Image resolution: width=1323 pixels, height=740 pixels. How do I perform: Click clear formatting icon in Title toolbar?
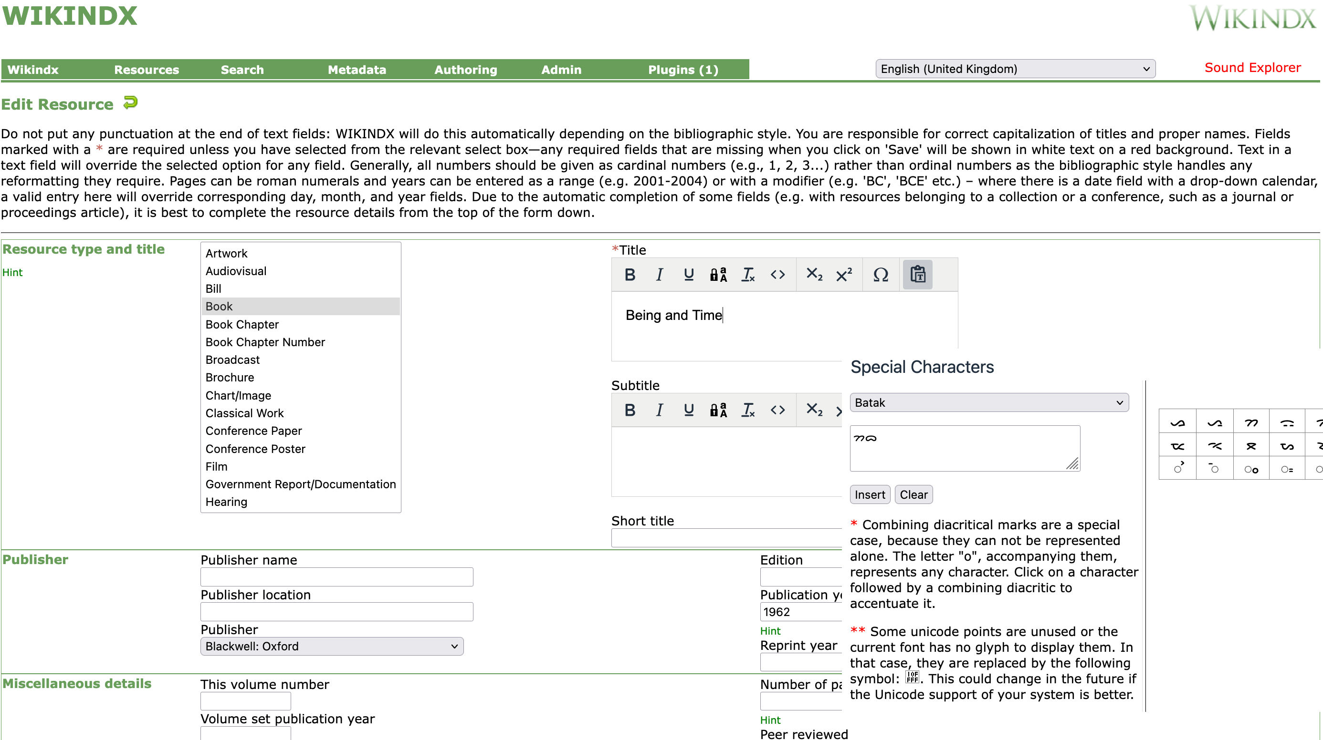click(748, 275)
